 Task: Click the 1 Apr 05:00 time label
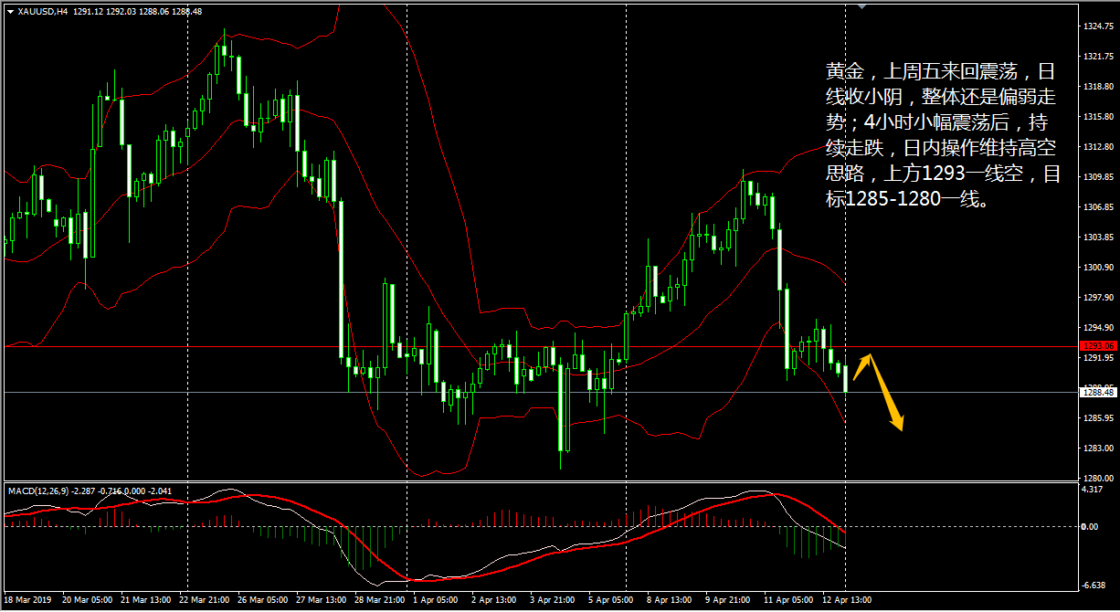pyautogui.click(x=435, y=600)
